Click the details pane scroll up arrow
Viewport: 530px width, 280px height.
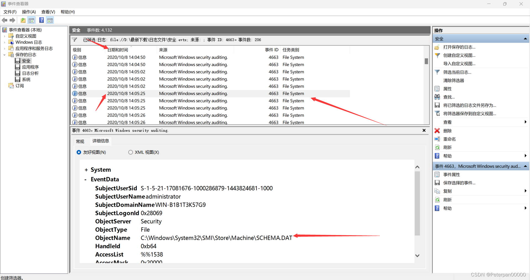coord(417,167)
